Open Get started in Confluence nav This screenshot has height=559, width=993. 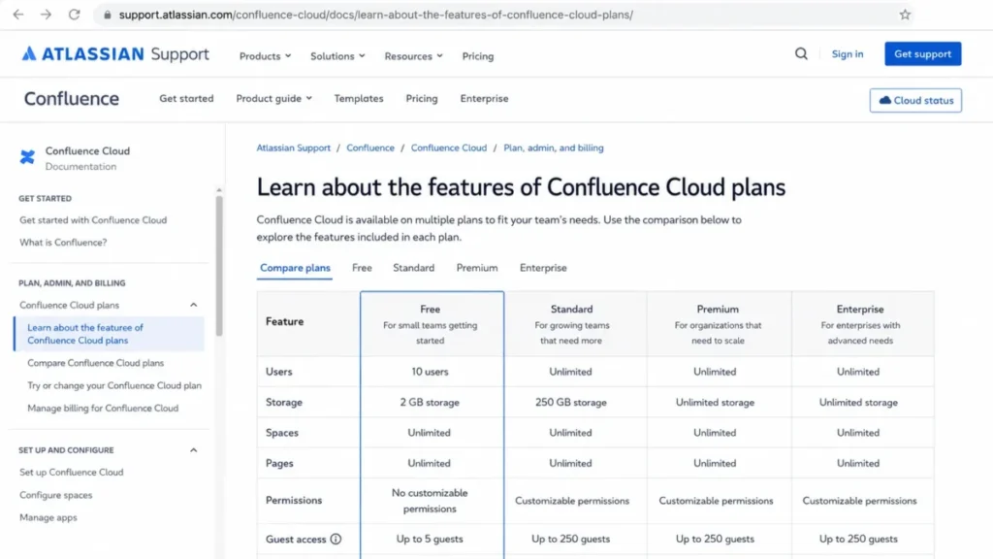(186, 98)
